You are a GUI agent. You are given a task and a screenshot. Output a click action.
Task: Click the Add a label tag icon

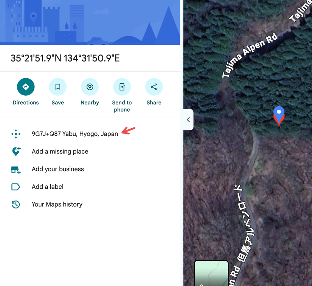[x=16, y=187]
